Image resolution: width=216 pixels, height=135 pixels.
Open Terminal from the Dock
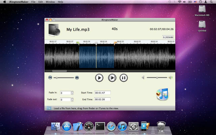tap(100, 126)
